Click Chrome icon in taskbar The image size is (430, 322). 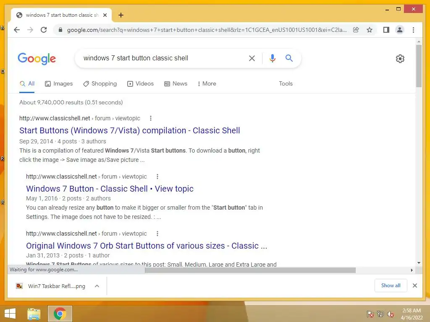(x=60, y=314)
